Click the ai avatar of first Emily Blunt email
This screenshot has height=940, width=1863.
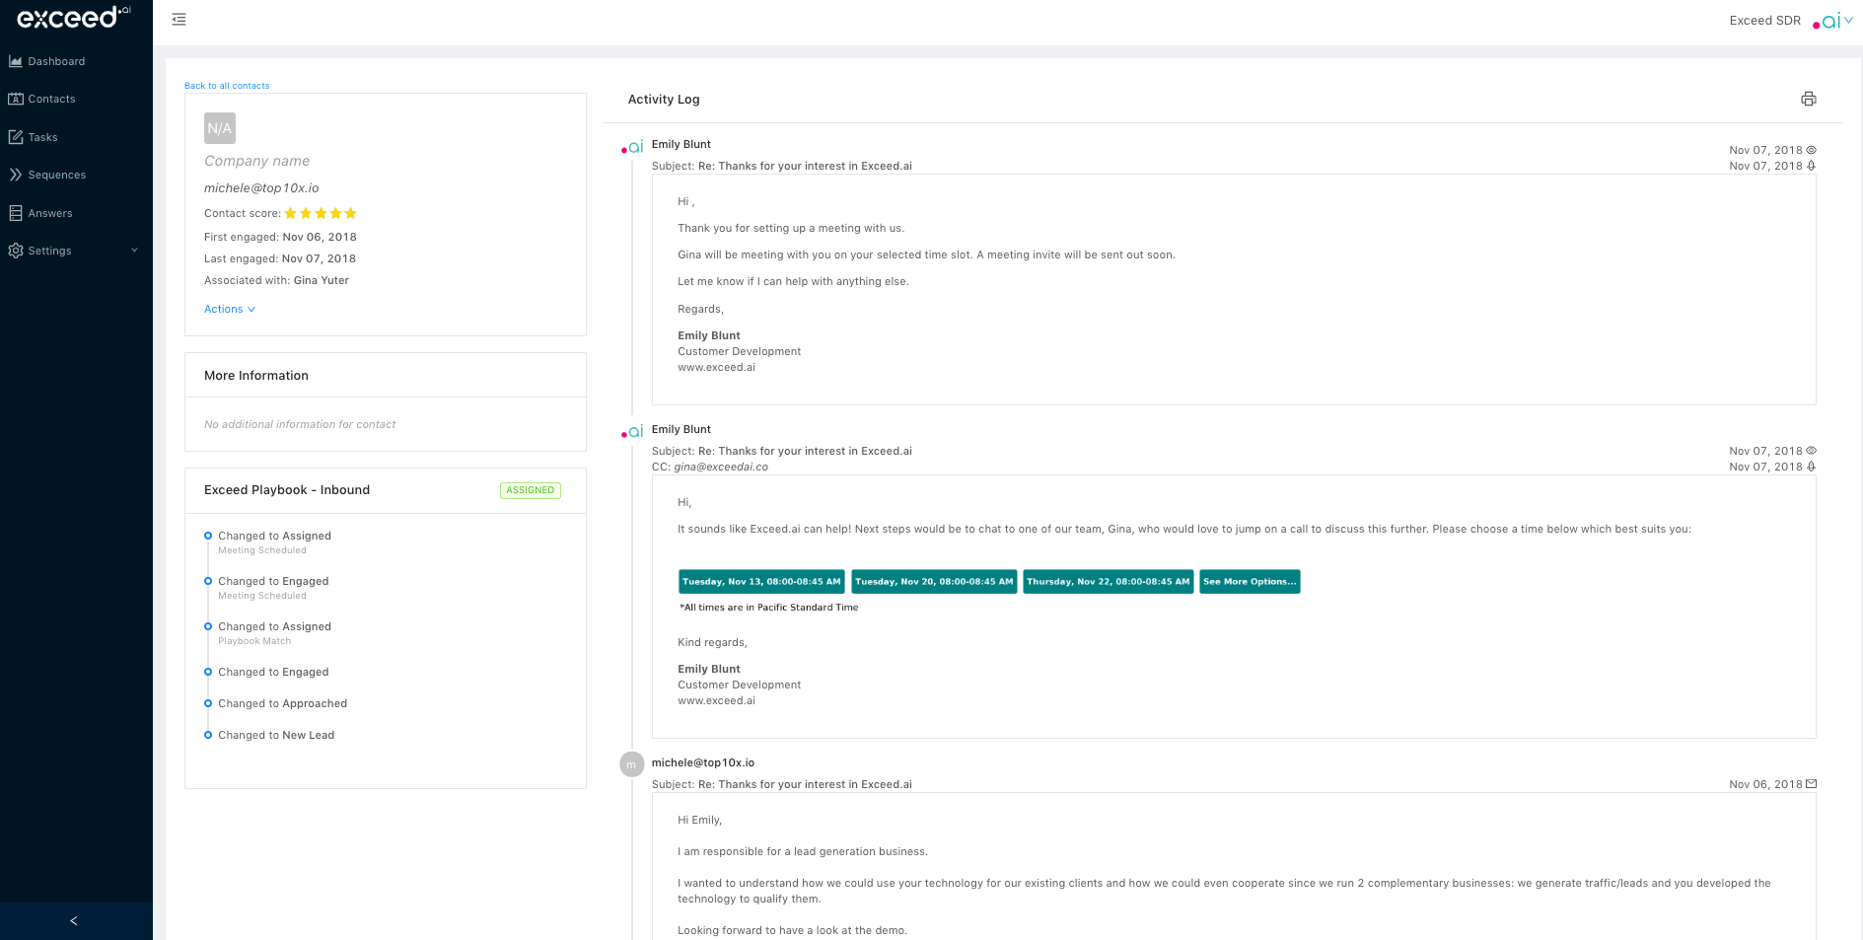point(632,147)
